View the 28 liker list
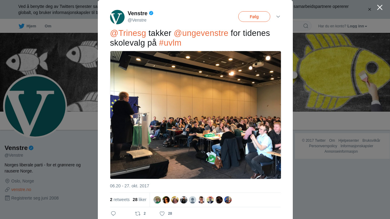Screen dimensions: 390x219 [x=140, y=200]
